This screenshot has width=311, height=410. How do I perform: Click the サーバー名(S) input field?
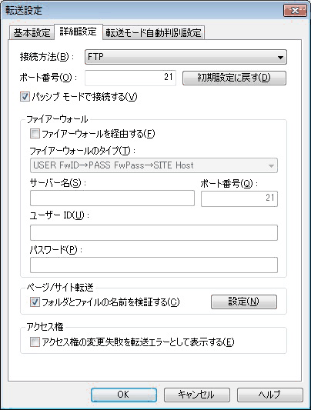point(112,198)
